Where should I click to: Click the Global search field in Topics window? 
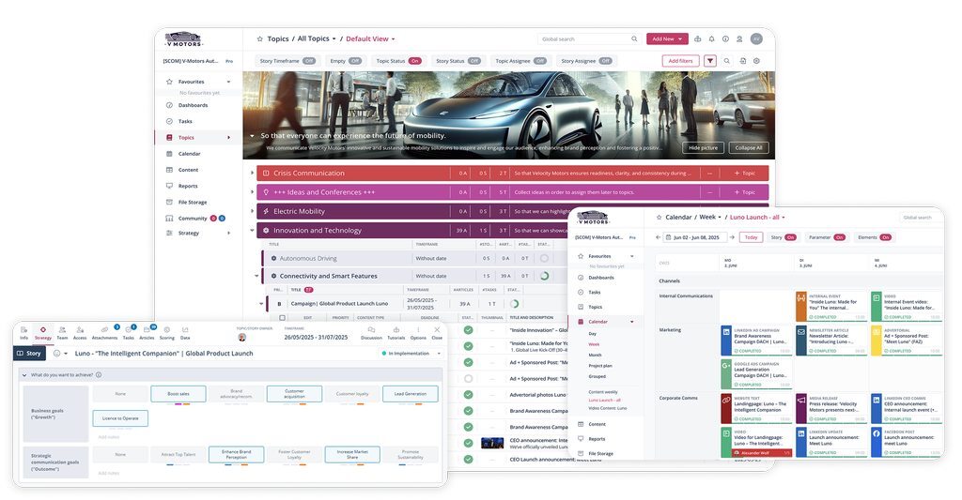coord(590,38)
